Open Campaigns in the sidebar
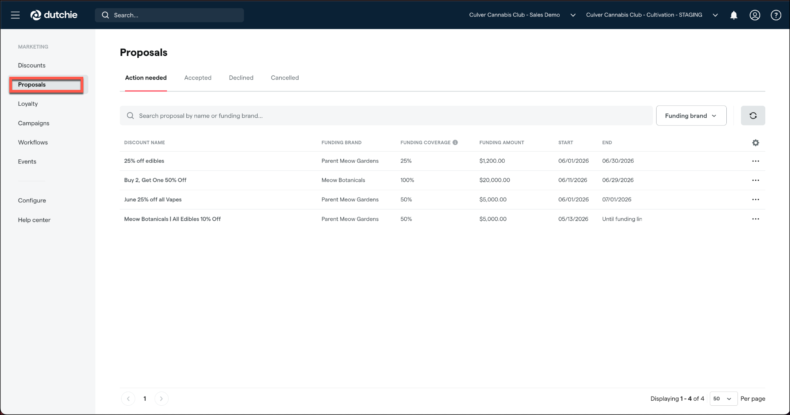790x415 pixels. (x=34, y=123)
